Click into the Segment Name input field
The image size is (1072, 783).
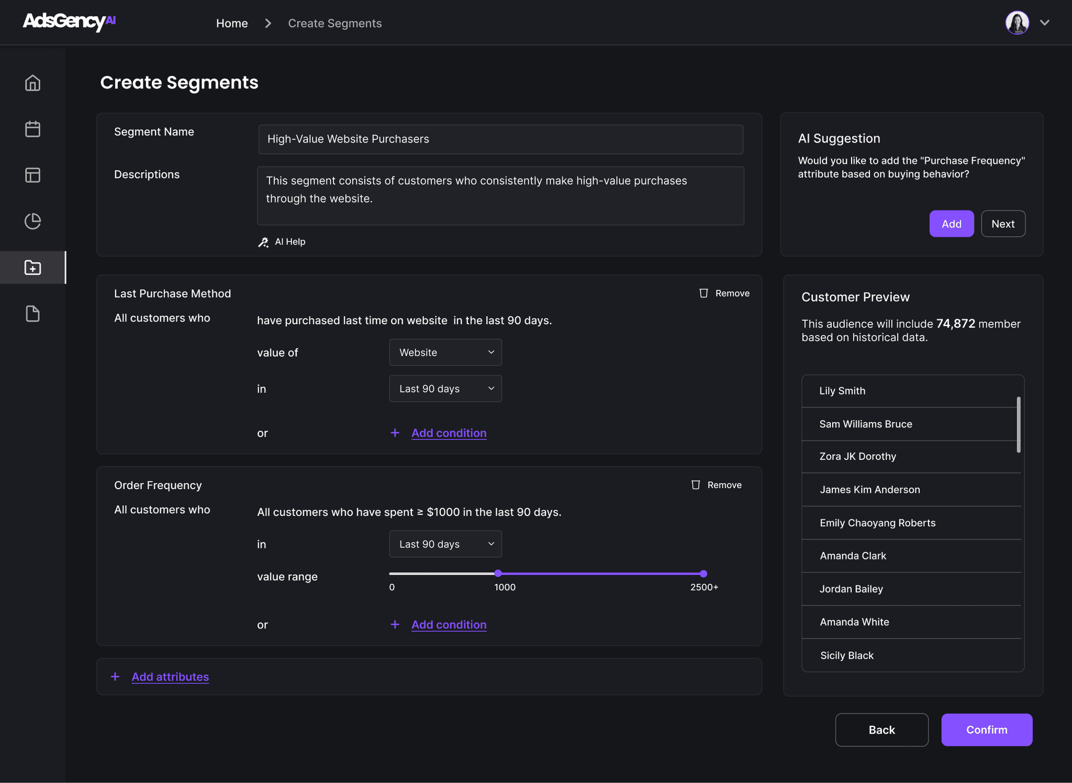tap(500, 139)
